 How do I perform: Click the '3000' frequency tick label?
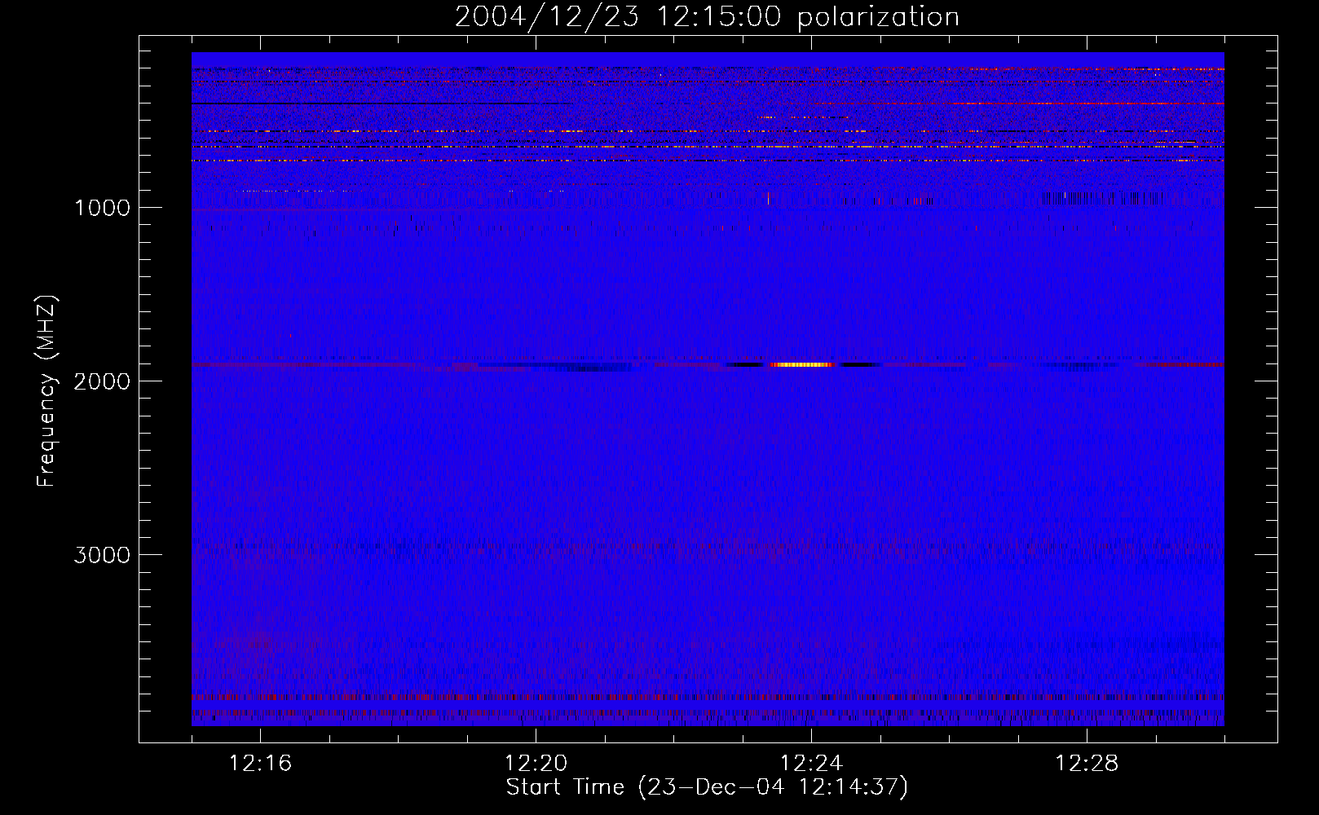point(102,555)
